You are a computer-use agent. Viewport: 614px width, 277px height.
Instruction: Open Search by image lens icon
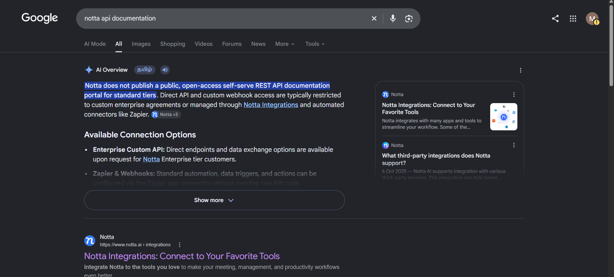(409, 19)
